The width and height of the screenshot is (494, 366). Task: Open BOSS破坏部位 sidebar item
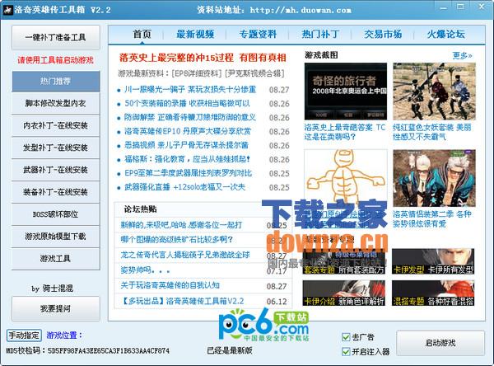[55, 213]
